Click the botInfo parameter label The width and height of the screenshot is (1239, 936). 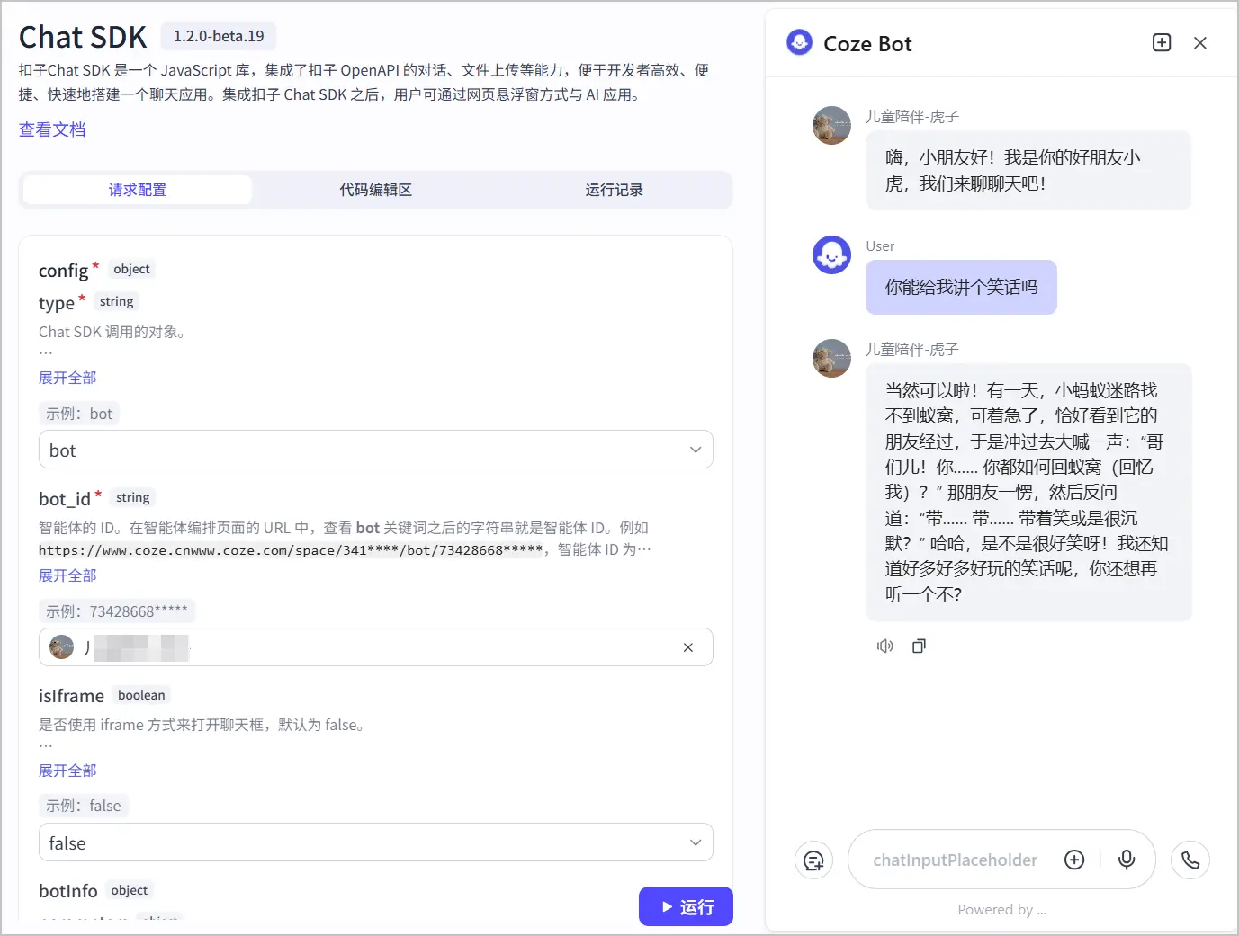point(68,891)
